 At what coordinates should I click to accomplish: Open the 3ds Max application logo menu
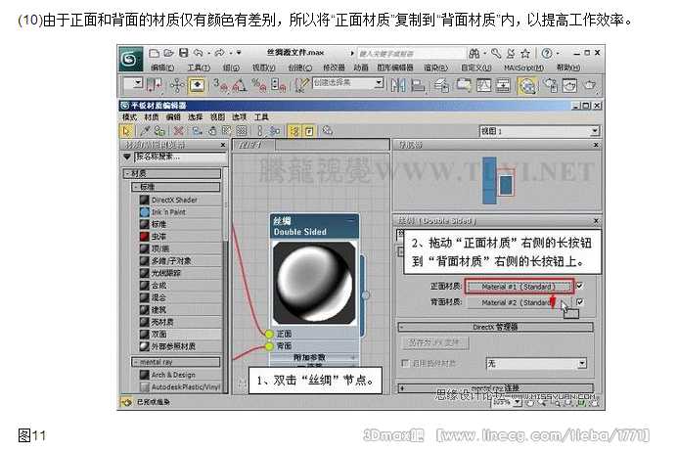[x=129, y=58]
